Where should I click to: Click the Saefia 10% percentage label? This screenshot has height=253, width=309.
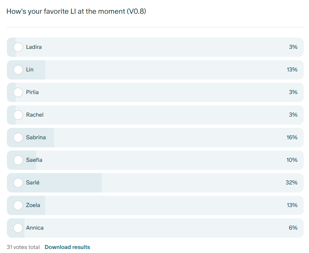click(x=292, y=160)
